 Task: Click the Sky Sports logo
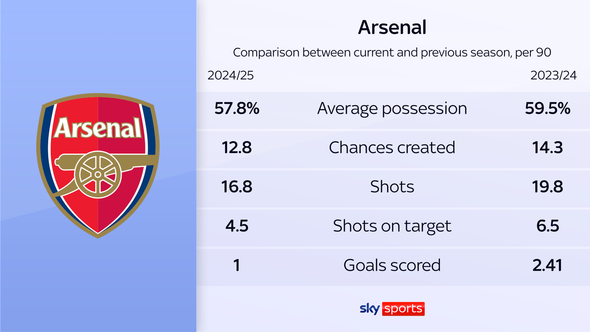coord(392,309)
